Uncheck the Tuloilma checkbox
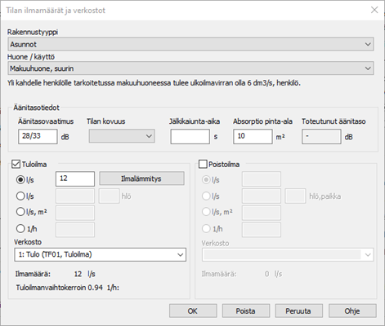 tap(16, 164)
